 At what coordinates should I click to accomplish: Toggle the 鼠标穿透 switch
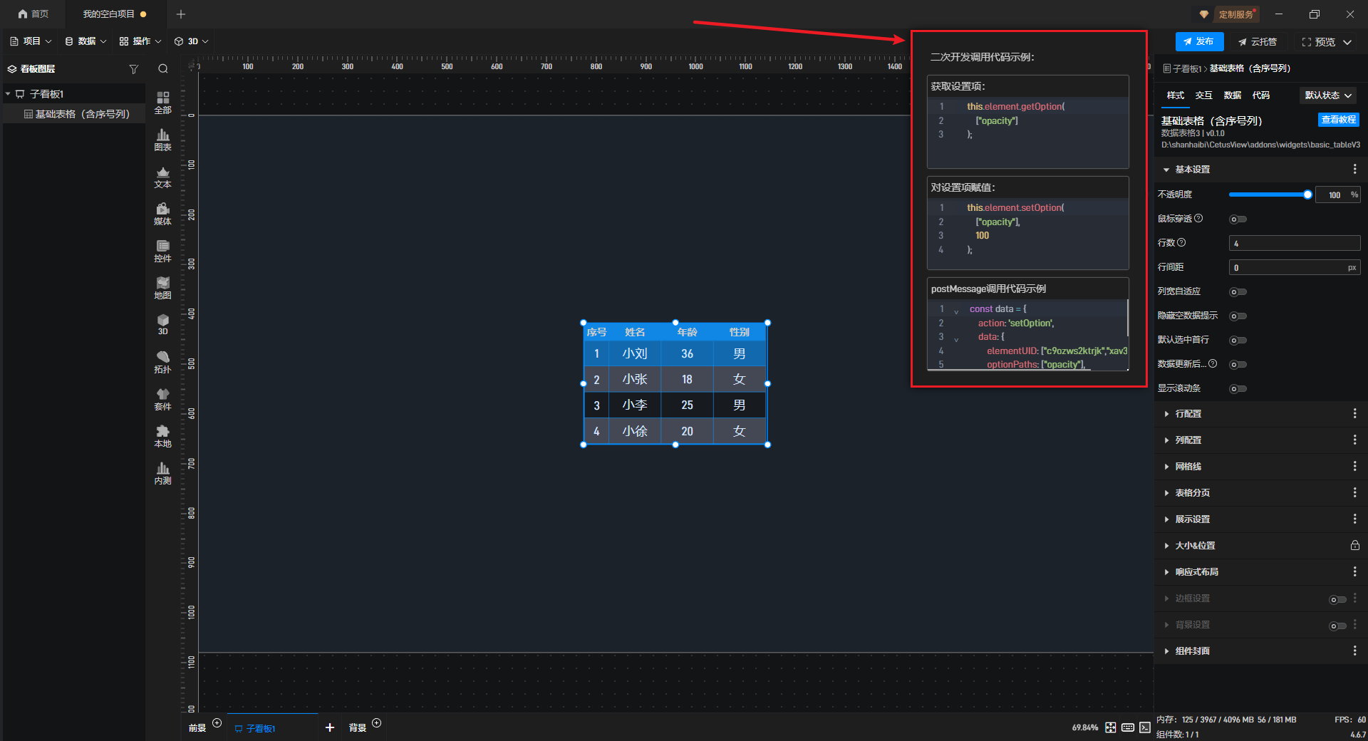pos(1238,219)
